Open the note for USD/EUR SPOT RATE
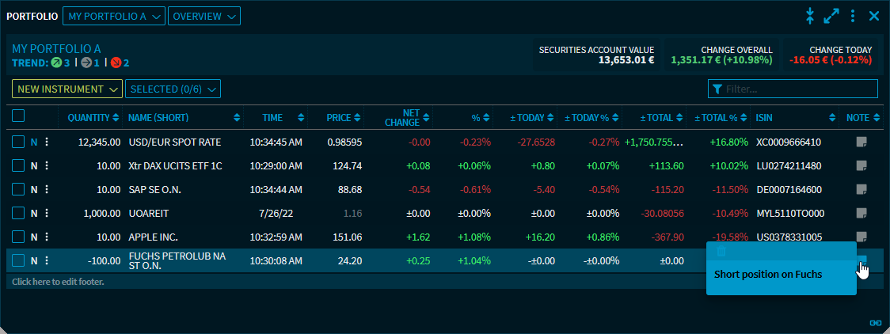This screenshot has width=890, height=334. [862, 142]
